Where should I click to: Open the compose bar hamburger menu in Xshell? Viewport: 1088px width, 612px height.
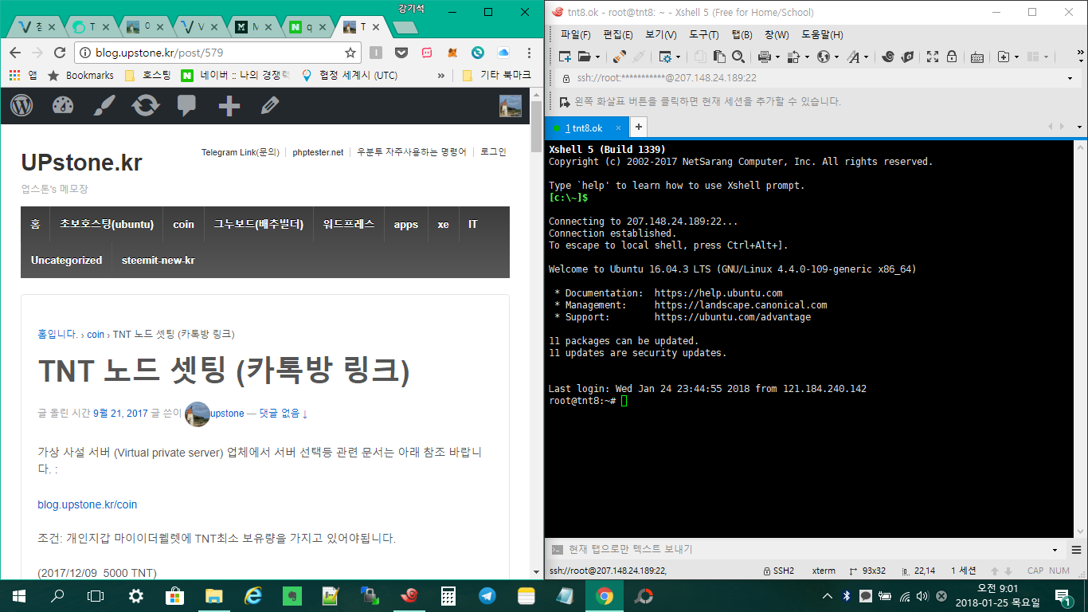(x=1076, y=550)
